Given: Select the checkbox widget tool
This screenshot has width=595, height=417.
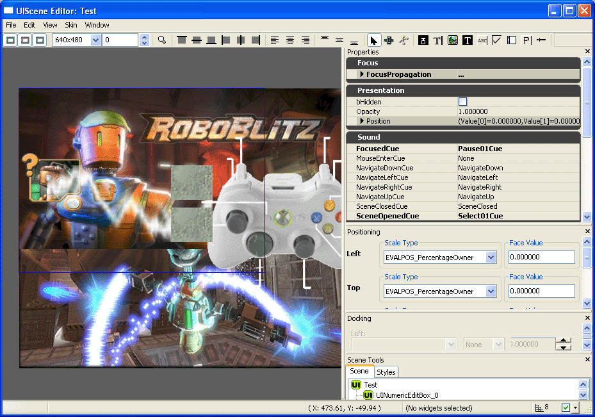Looking at the screenshot, I should click(497, 40).
